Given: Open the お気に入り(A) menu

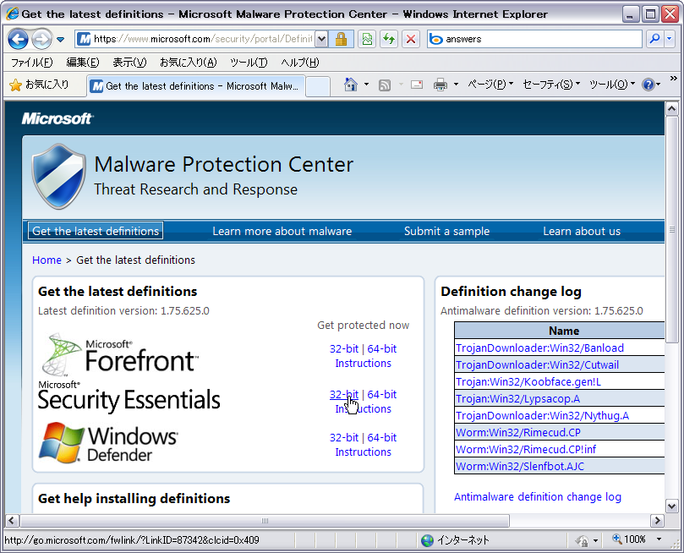Looking at the screenshot, I should [x=188, y=63].
